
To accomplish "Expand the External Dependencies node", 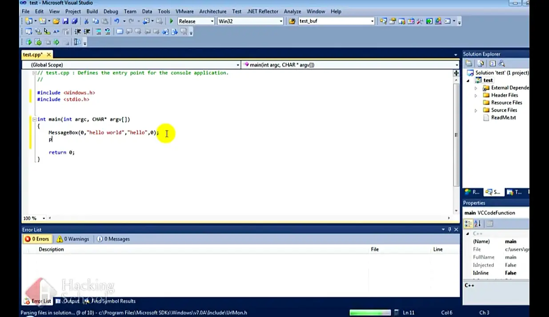I will pos(476,88).
